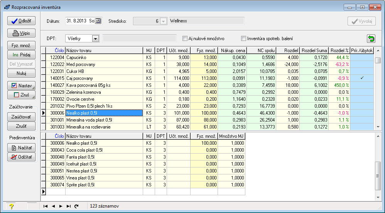Select the Cukor HB item
This screenshot has height=213, width=385.
(x=104, y=71)
